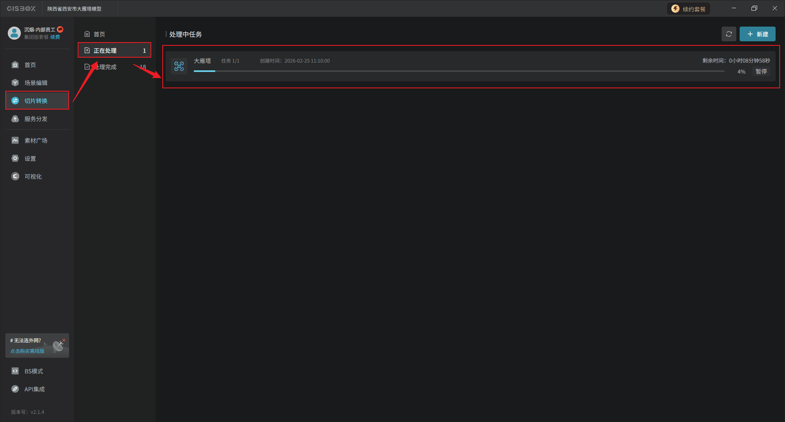Click the 大雁塔 task progress bar
The width and height of the screenshot is (785, 422).
(458, 71)
